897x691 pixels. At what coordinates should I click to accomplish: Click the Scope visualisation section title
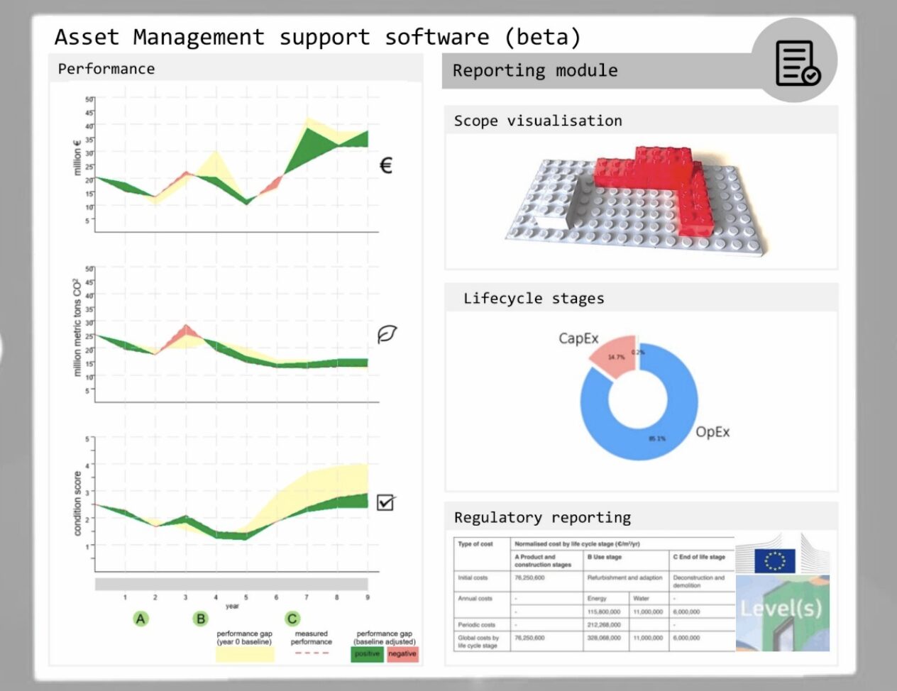538,121
